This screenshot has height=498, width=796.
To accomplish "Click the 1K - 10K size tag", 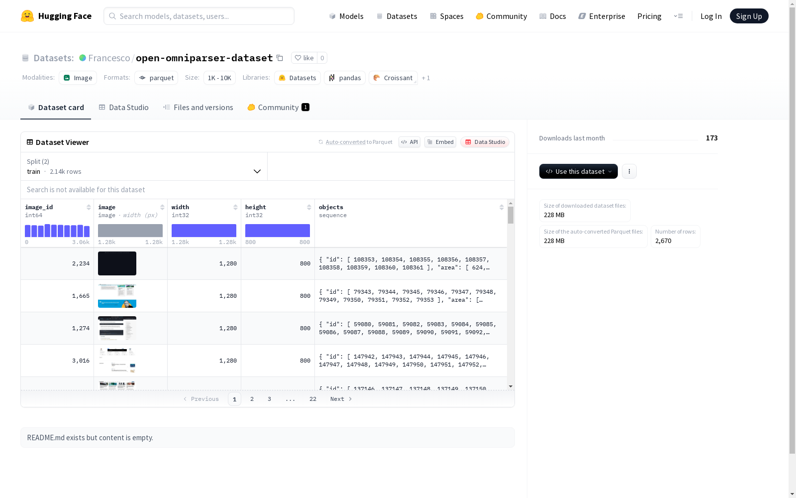I will [x=219, y=78].
